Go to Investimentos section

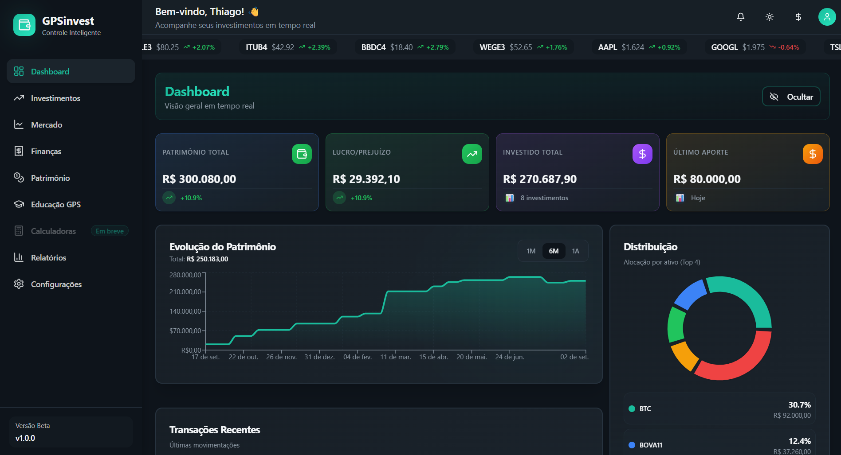[x=71, y=98]
